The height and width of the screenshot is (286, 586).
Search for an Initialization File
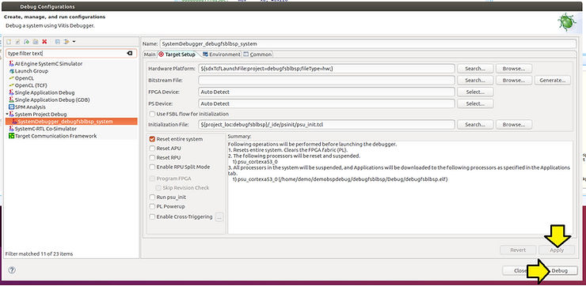[475, 125]
